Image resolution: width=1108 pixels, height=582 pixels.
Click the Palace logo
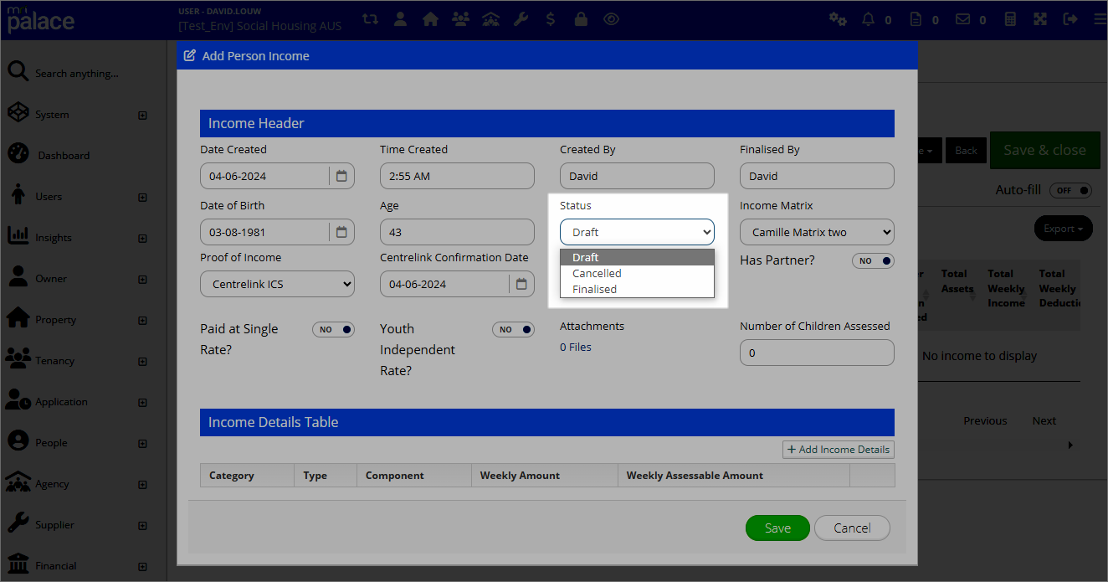pos(41,19)
